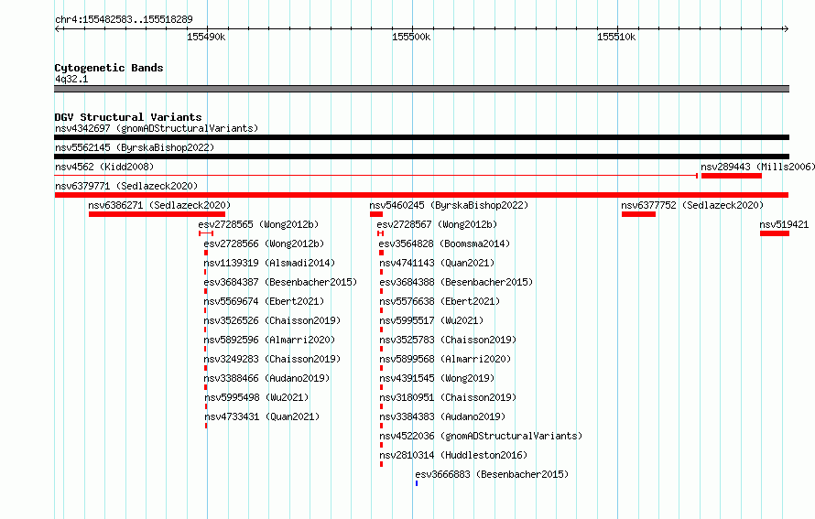Open variant nsv519421

pos(784,224)
